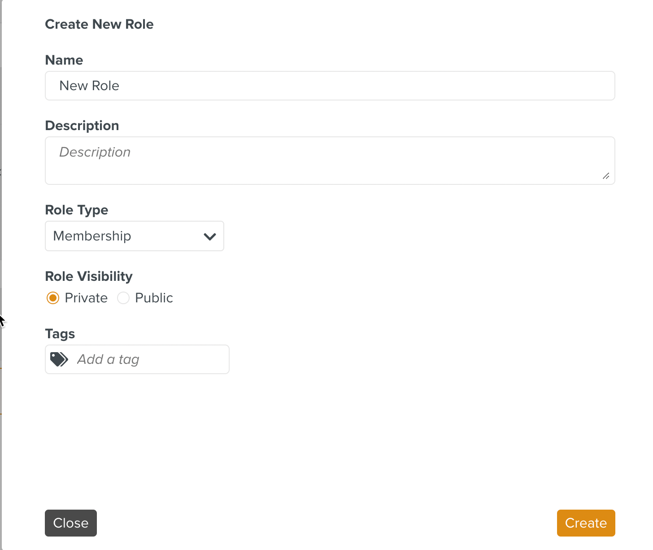Click the 'Create New Role' dialog title
Image resolution: width=653 pixels, height=550 pixels.
coord(99,24)
